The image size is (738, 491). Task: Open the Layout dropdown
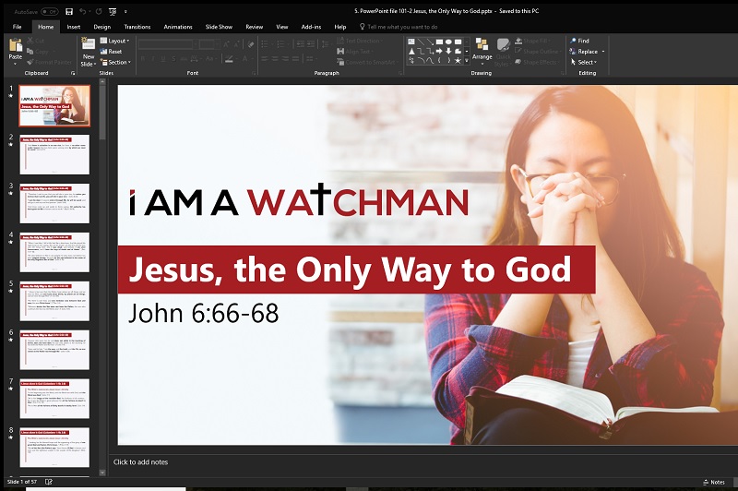(x=118, y=41)
